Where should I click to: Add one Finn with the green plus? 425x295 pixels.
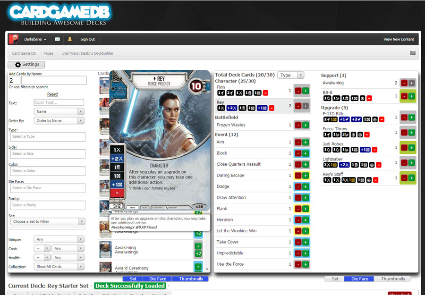tap(306, 91)
